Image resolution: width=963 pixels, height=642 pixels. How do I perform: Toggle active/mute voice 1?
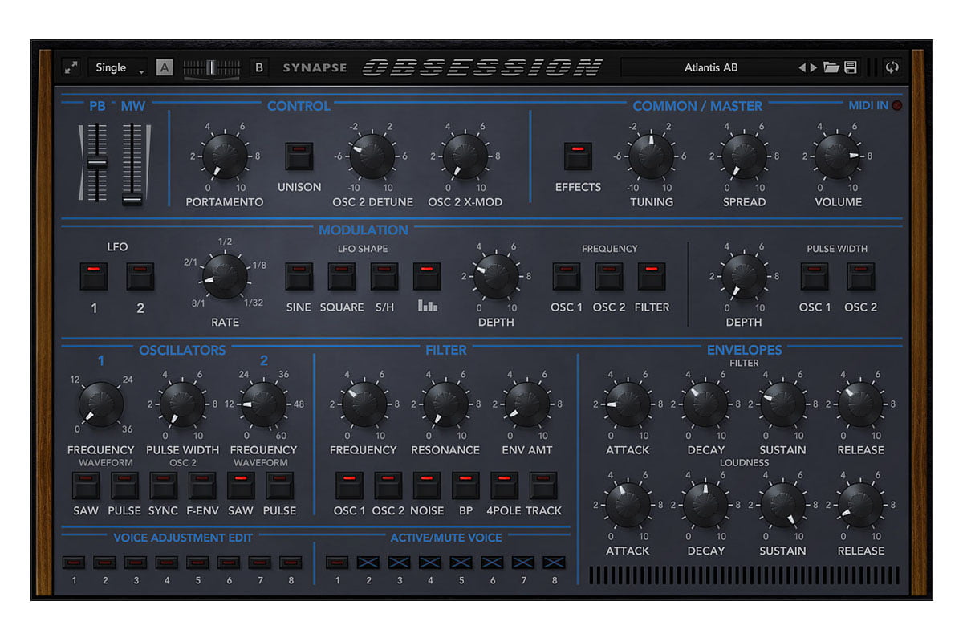pos(338,563)
